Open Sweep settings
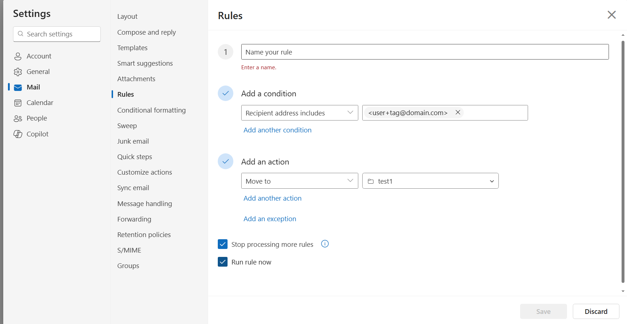The width and height of the screenshot is (627, 324). [127, 126]
